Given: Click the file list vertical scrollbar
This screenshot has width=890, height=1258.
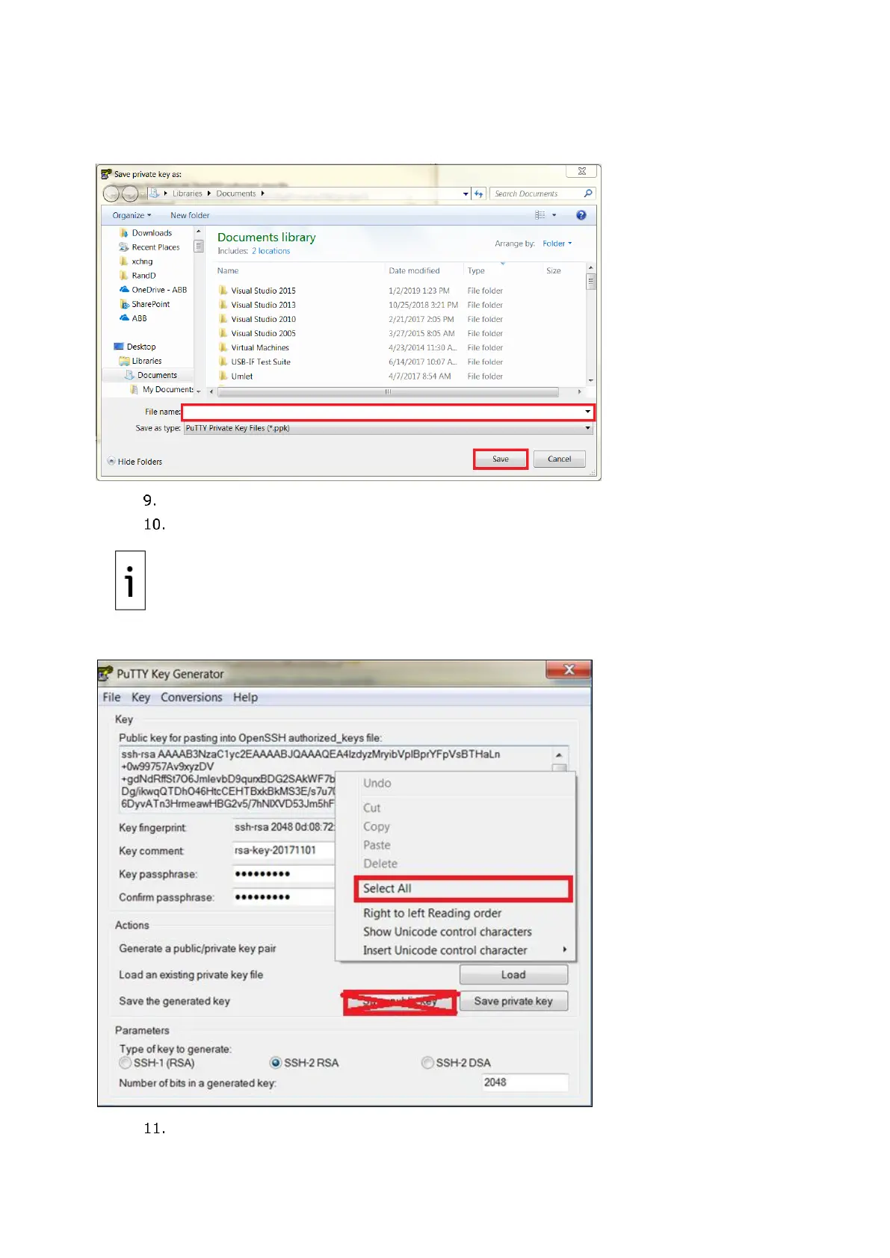Looking at the screenshot, I should coord(591,282).
